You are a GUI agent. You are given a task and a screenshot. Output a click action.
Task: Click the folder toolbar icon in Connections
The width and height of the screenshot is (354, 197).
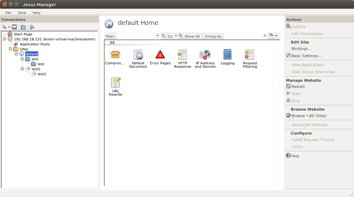(x=23, y=27)
